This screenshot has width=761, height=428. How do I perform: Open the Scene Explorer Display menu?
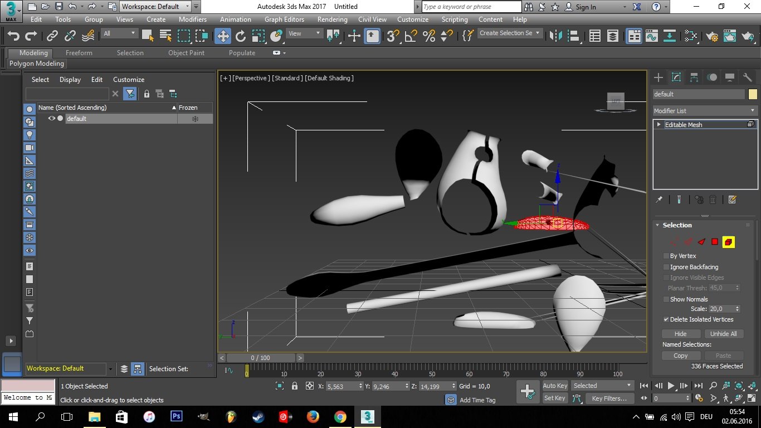point(70,80)
